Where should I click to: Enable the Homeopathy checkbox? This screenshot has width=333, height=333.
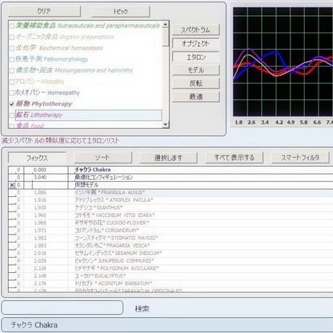(12, 93)
